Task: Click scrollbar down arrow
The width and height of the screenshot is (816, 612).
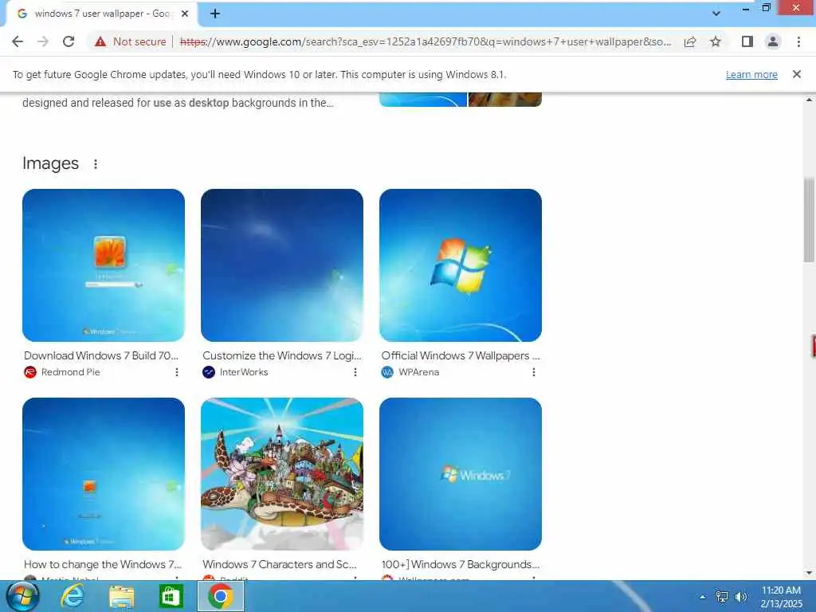Action: (809, 574)
